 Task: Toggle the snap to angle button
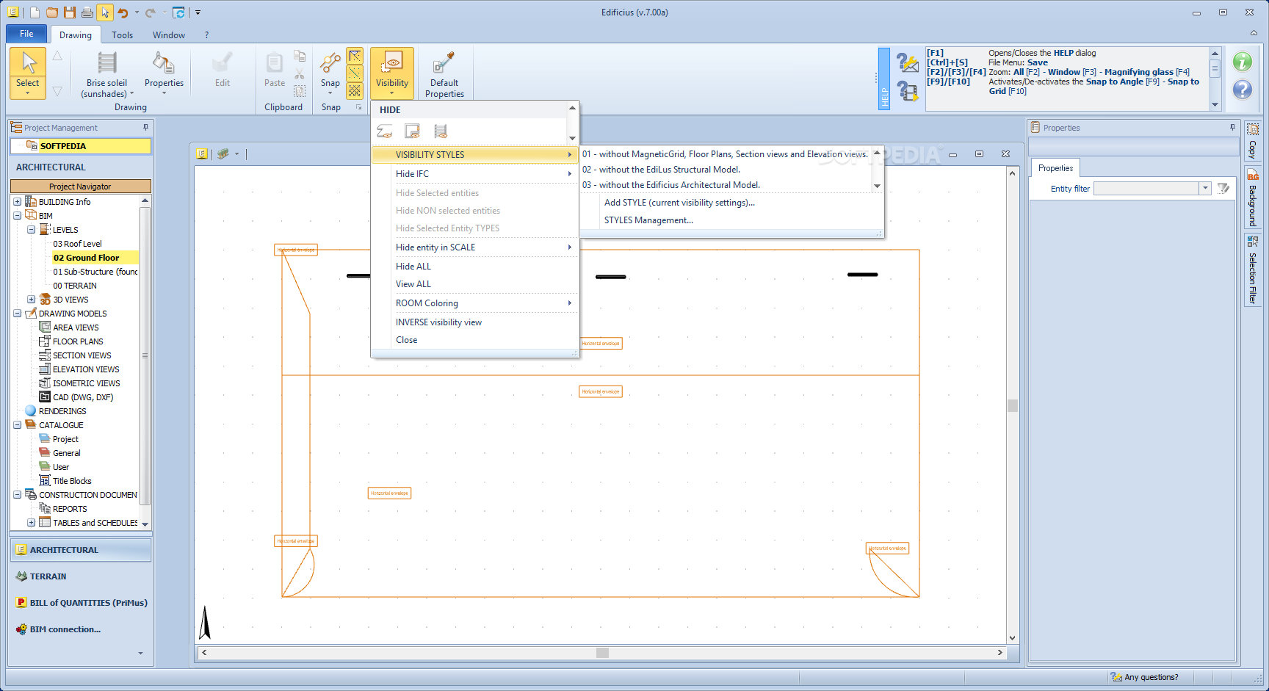point(355,73)
